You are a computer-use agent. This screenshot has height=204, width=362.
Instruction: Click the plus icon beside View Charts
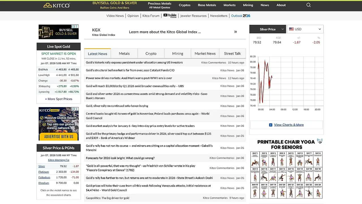click(271, 125)
